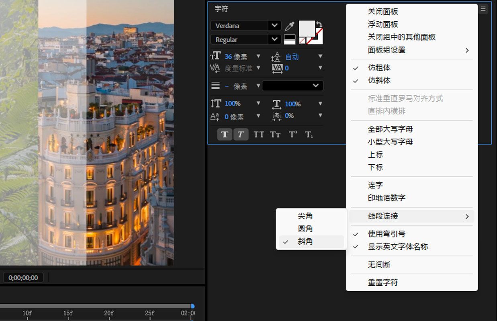Click the Small Caps (Tt) icon
Image resolution: width=497 pixels, height=321 pixels.
point(275,134)
